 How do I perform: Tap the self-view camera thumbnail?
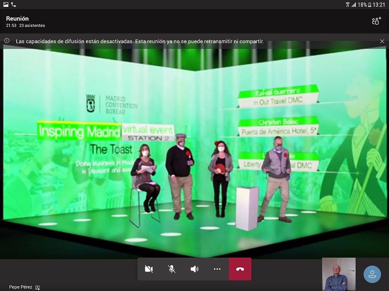tap(338, 274)
